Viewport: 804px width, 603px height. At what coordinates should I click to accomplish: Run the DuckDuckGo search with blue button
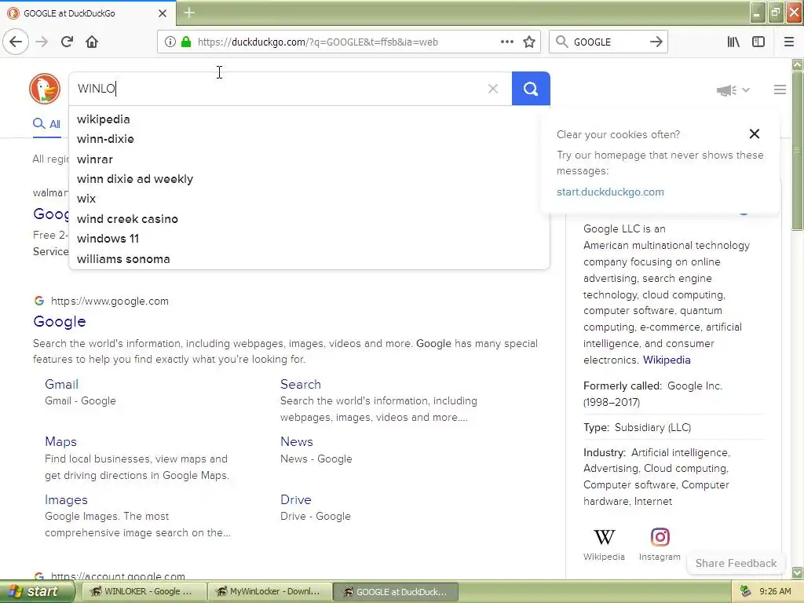point(531,89)
